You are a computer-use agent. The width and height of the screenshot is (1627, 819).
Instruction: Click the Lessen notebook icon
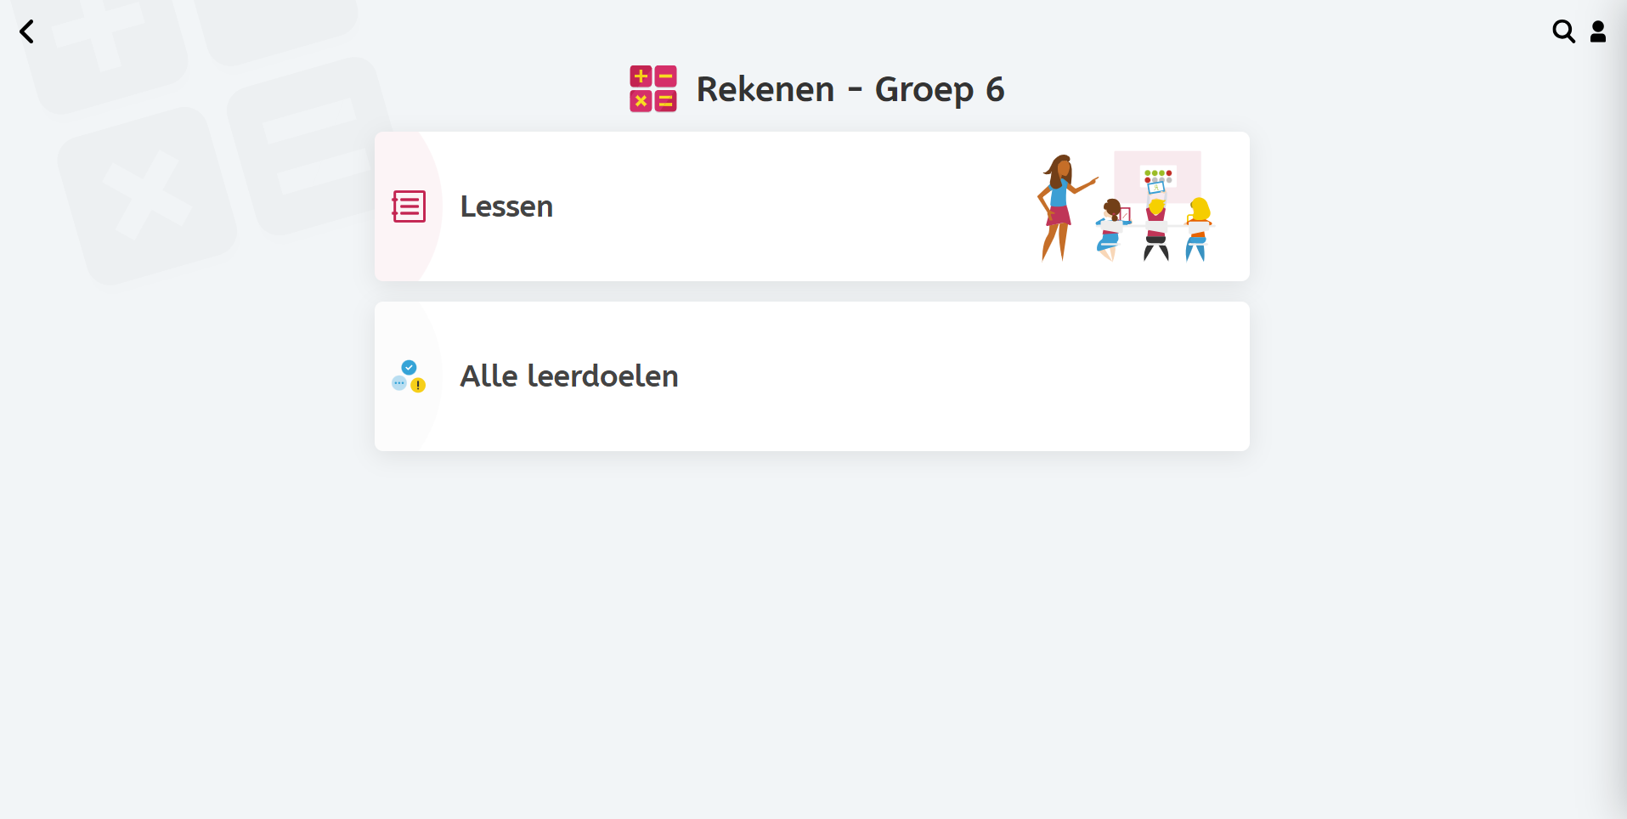pos(409,206)
